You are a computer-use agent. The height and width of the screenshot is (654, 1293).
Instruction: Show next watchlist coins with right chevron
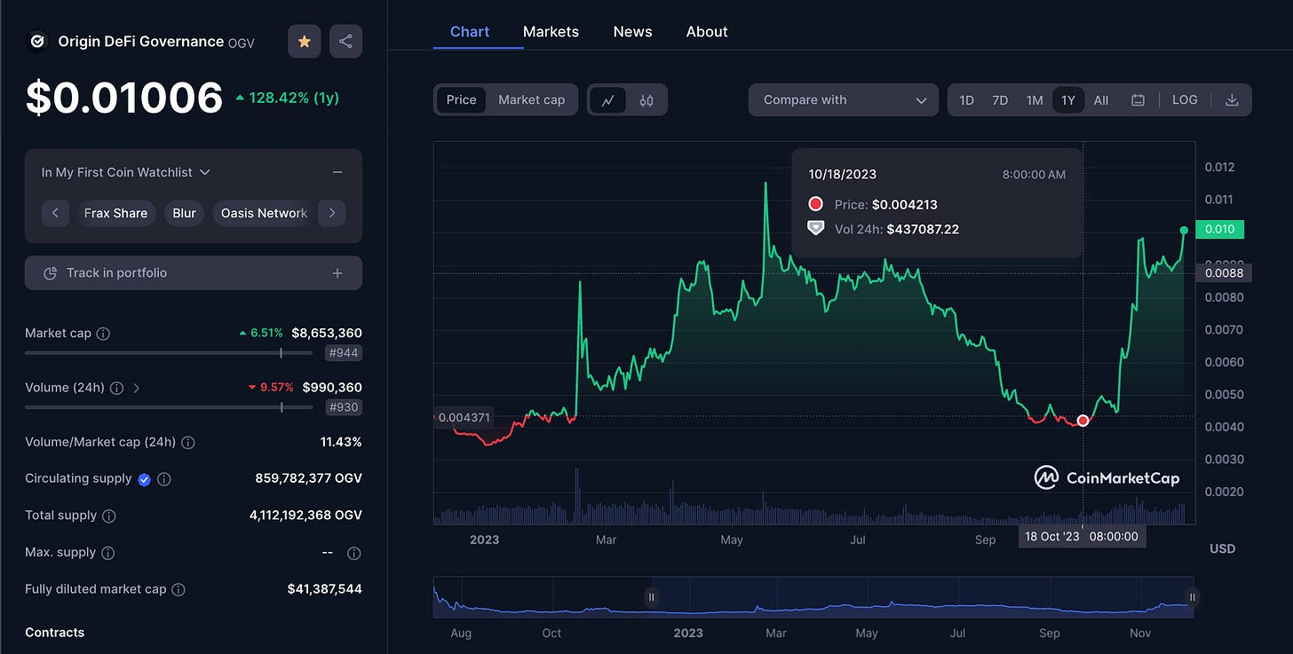click(x=331, y=213)
